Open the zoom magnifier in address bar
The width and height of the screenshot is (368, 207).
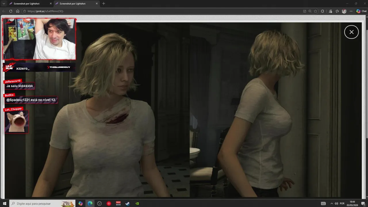(x=310, y=11)
